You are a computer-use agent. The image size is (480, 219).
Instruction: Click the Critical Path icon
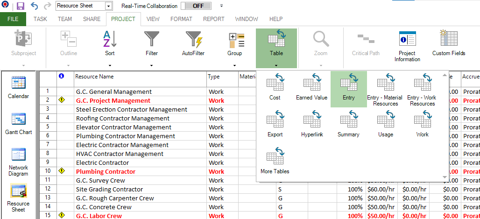(366, 39)
